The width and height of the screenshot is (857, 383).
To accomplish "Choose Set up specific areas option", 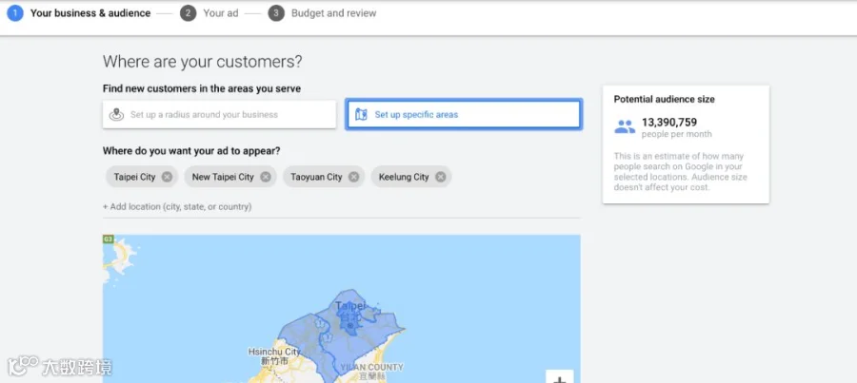I will tap(464, 115).
